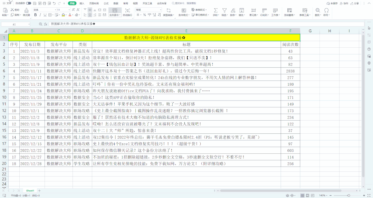
Task: Click the Collaborate (协作) button
Action: 344,3
